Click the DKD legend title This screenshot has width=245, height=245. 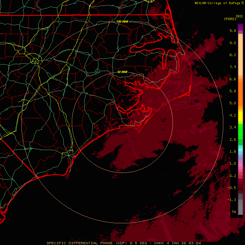click(239, 16)
